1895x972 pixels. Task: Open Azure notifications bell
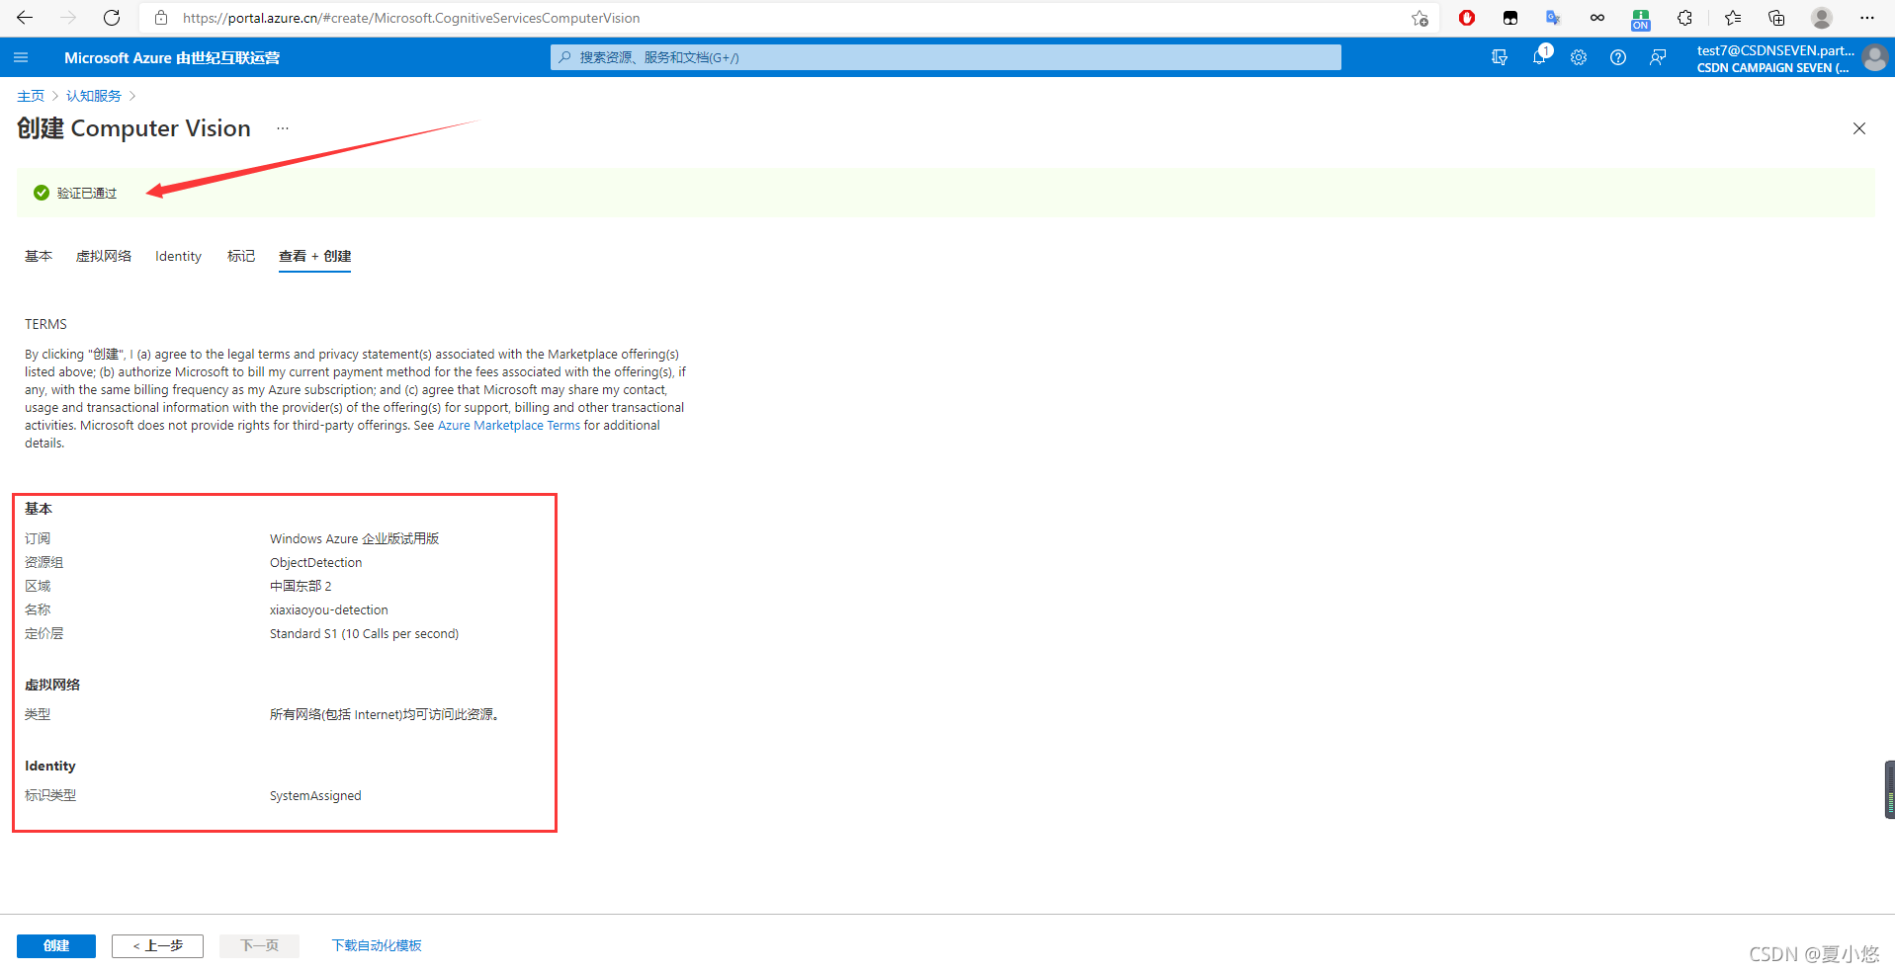[1540, 56]
